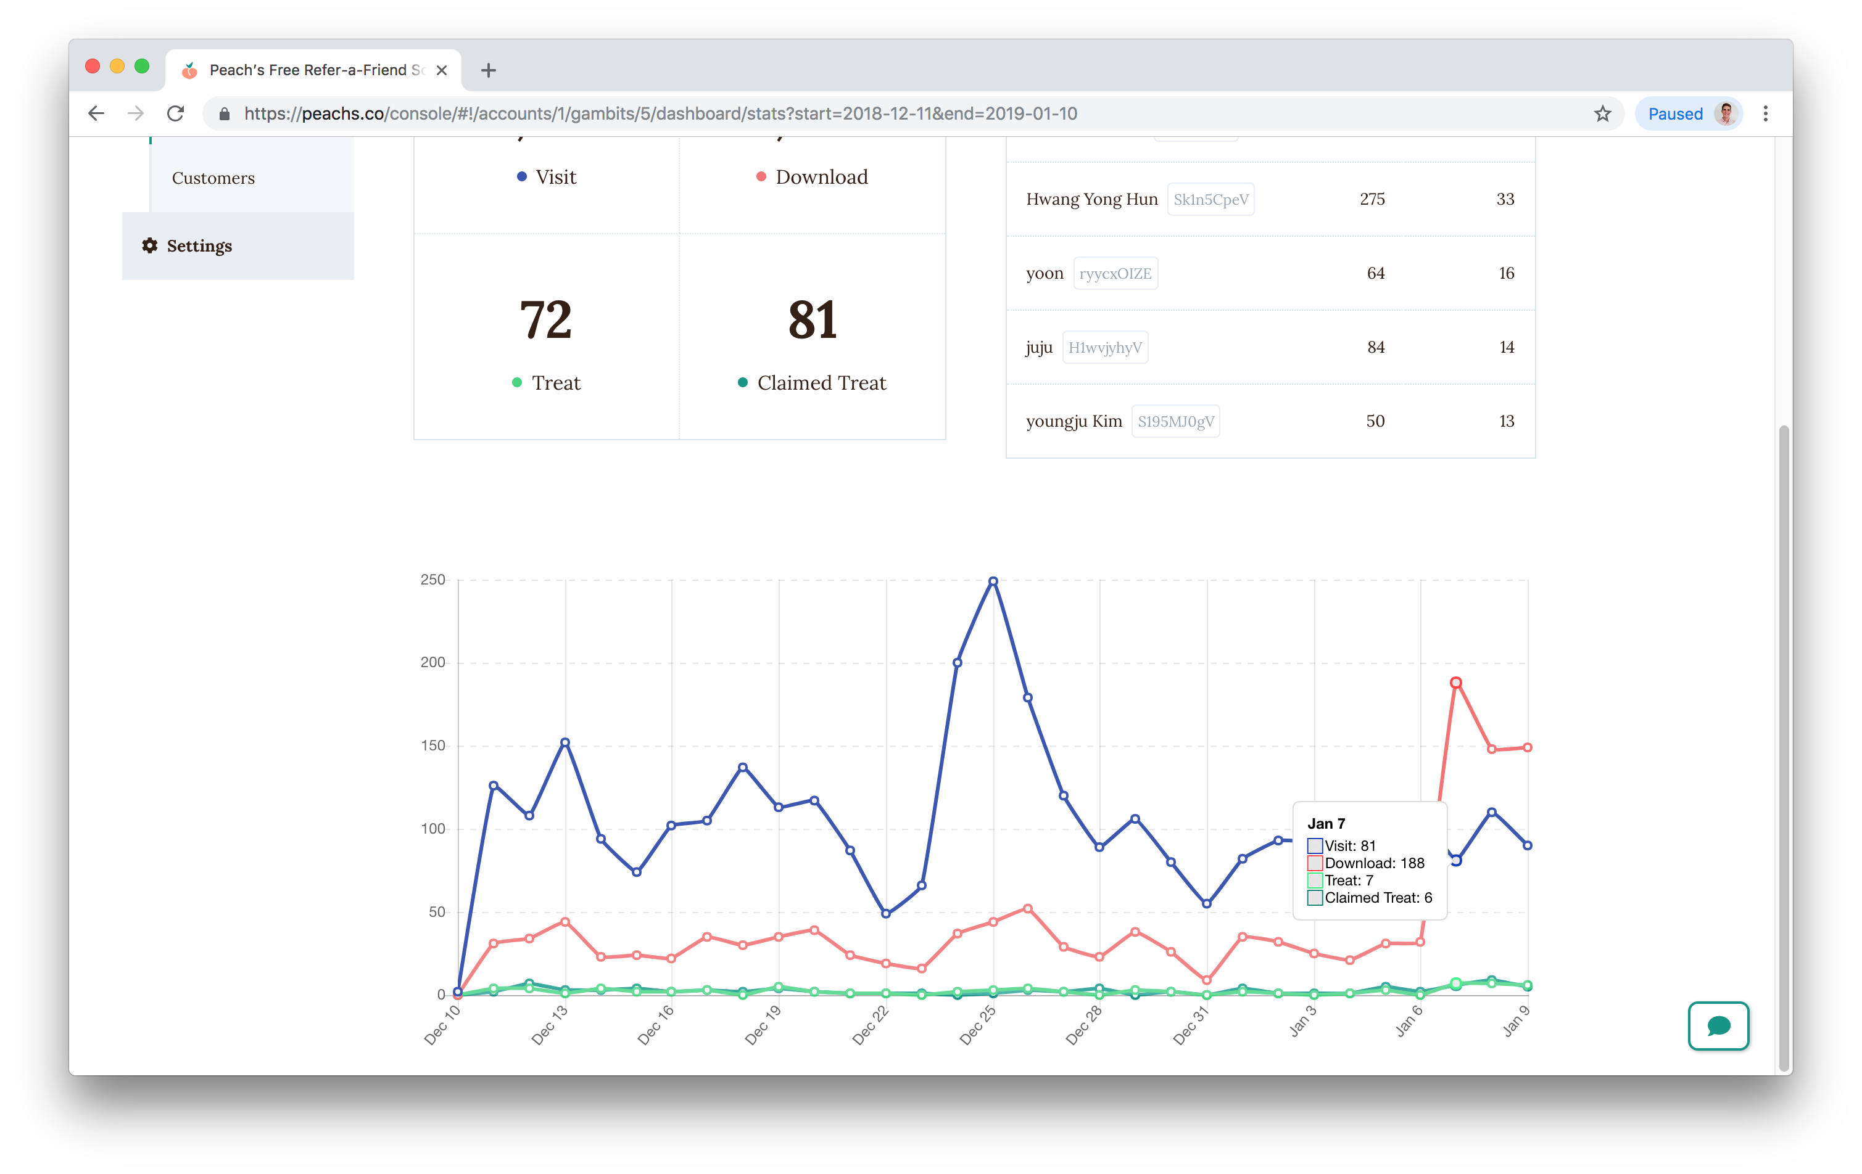Click the Settings gear icon in sidebar
The image size is (1862, 1174).
[x=150, y=246]
